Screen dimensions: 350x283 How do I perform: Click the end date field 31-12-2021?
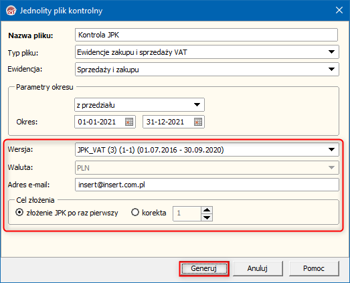[x=168, y=122]
